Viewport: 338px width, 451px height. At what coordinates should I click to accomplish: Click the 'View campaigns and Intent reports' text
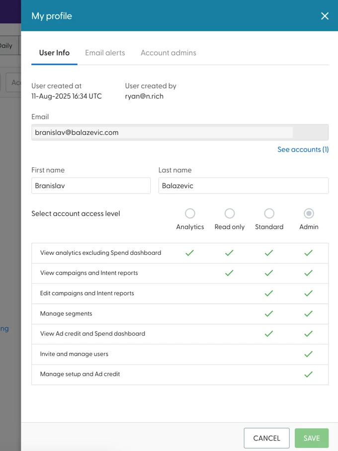click(89, 273)
